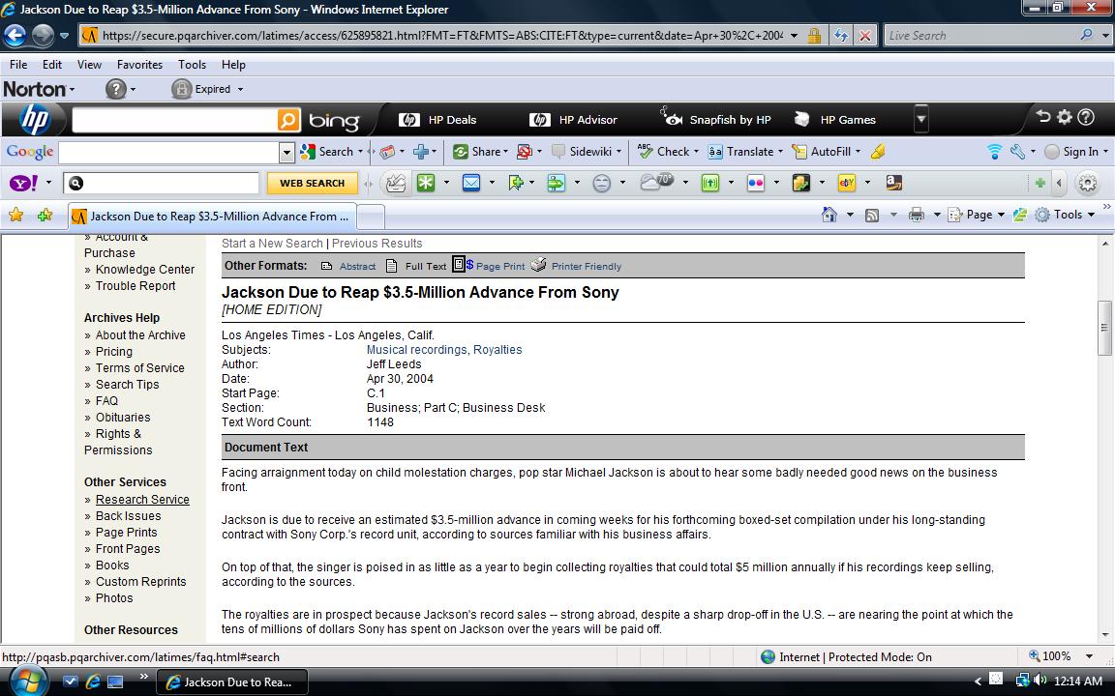Image resolution: width=1115 pixels, height=696 pixels.
Task: Click the Yahoo toolbar smiley face icon
Action: 602,184
